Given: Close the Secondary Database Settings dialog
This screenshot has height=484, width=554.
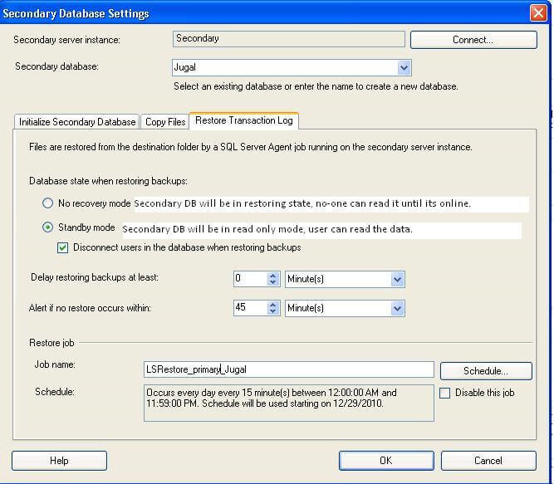Looking at the screenshot, I should click(538, 13).
